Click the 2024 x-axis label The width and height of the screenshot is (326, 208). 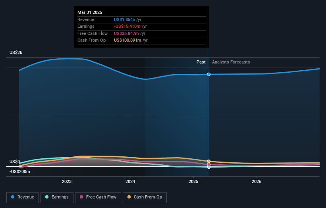(130, 181)
